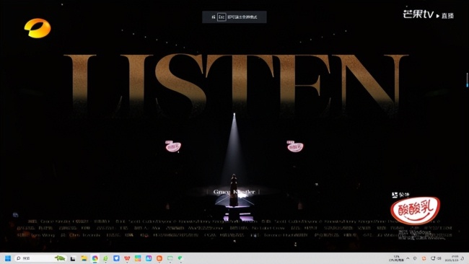Click the Esc fullscreen exit hint banner

[234, 17]
